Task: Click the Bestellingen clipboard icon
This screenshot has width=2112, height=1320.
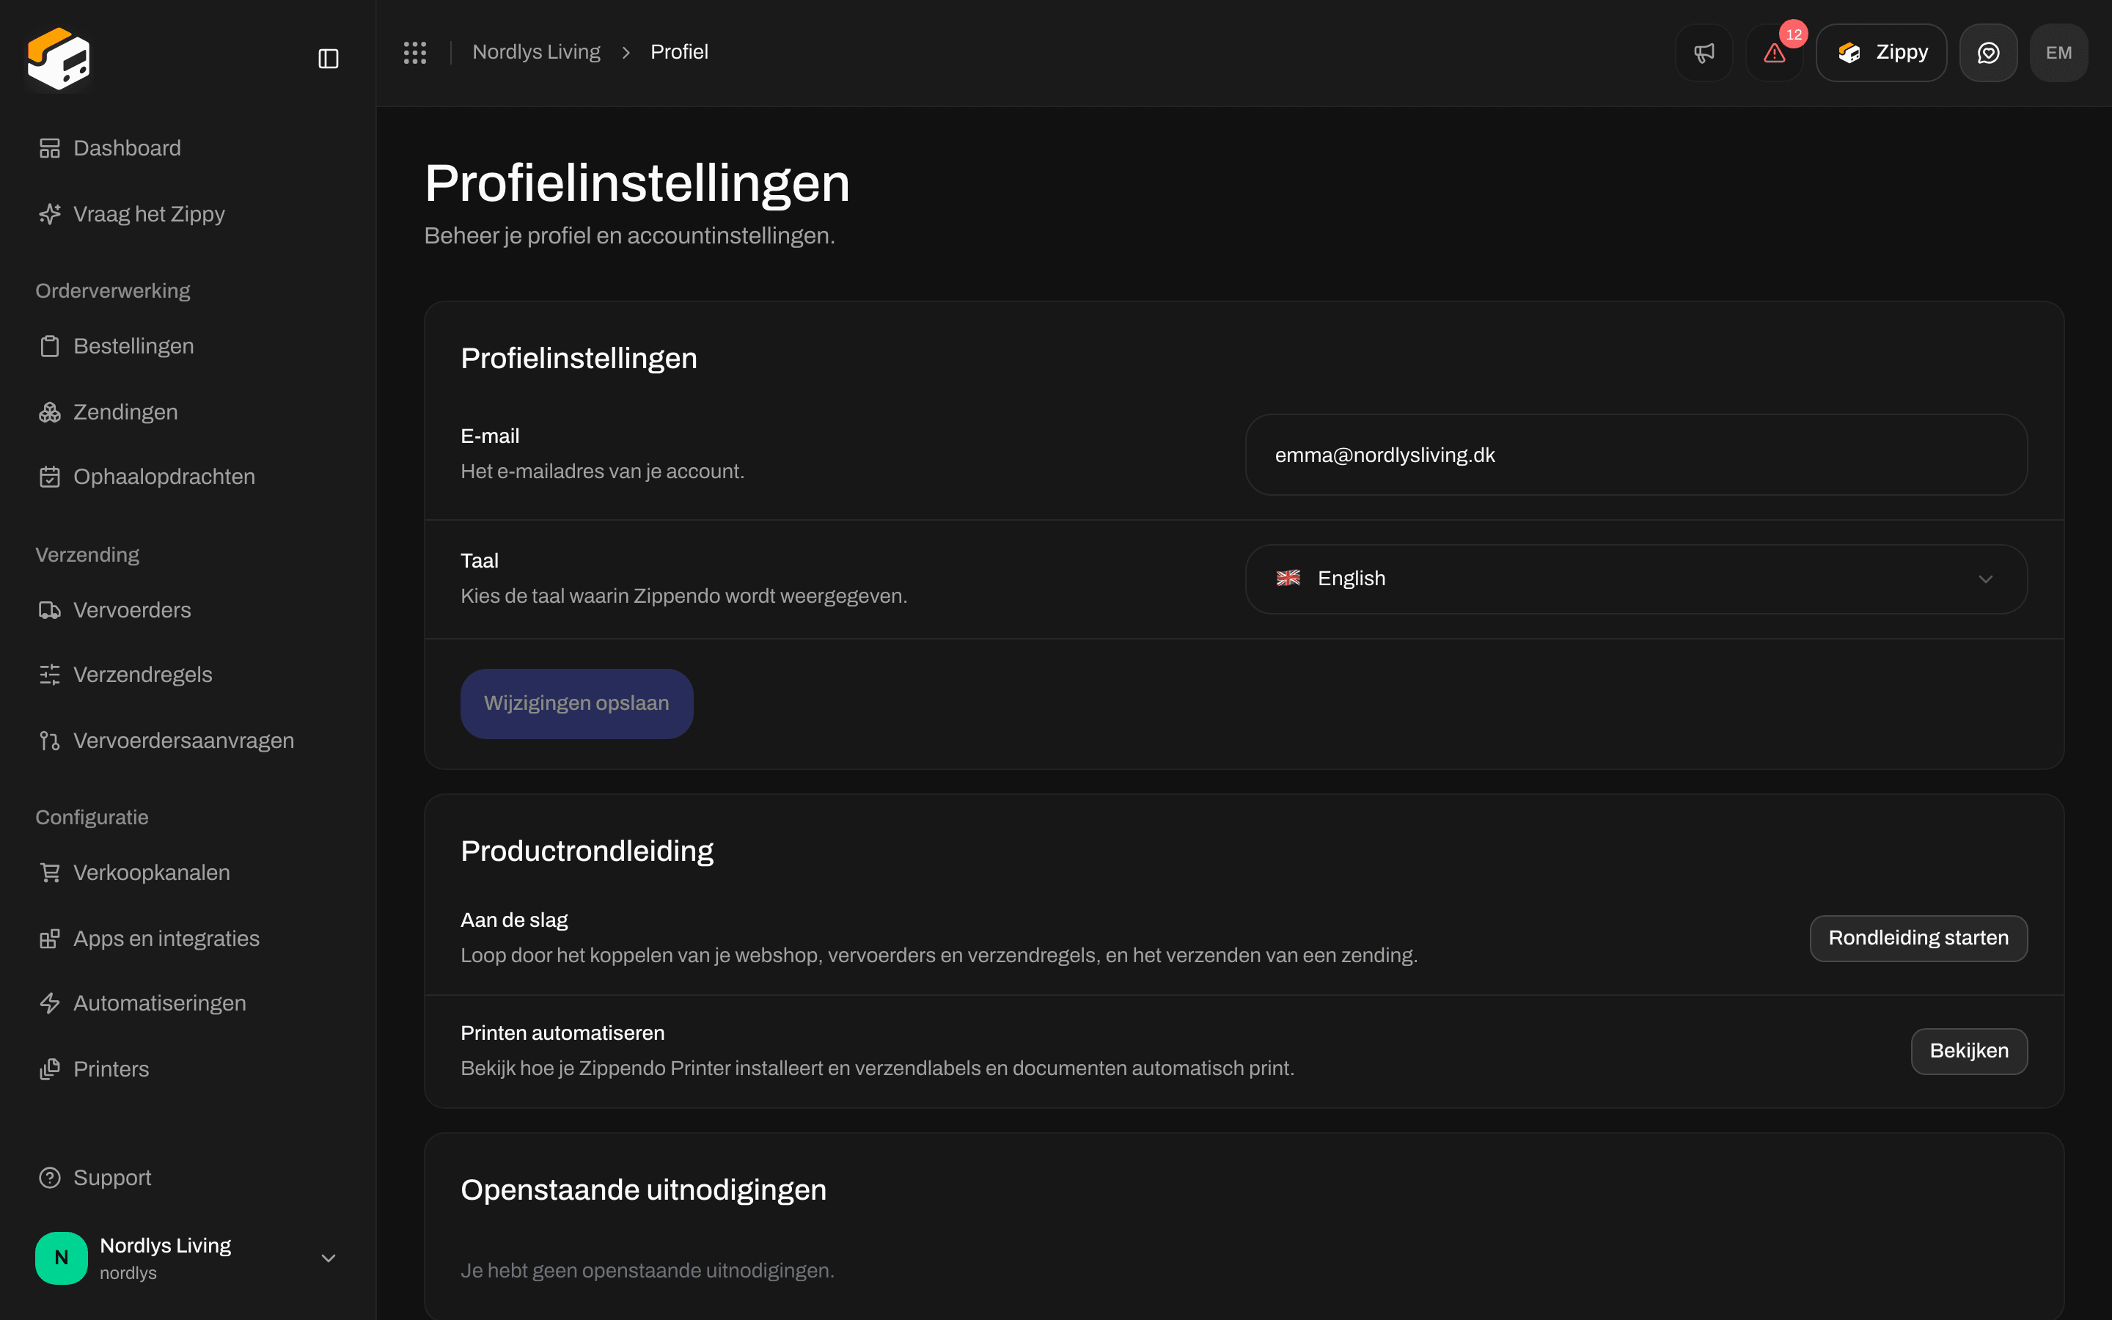Action: coord(50,347)
